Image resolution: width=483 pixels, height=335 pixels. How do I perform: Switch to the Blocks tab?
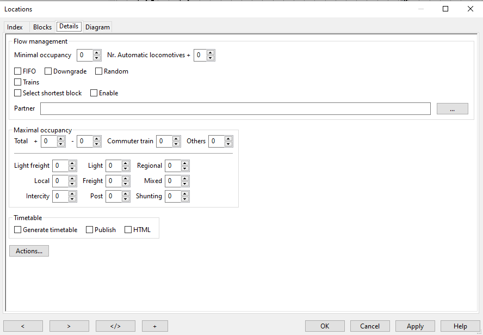pos(42,27)
